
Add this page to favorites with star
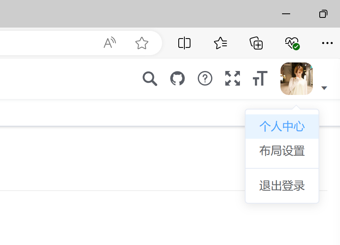pos(141,43)
